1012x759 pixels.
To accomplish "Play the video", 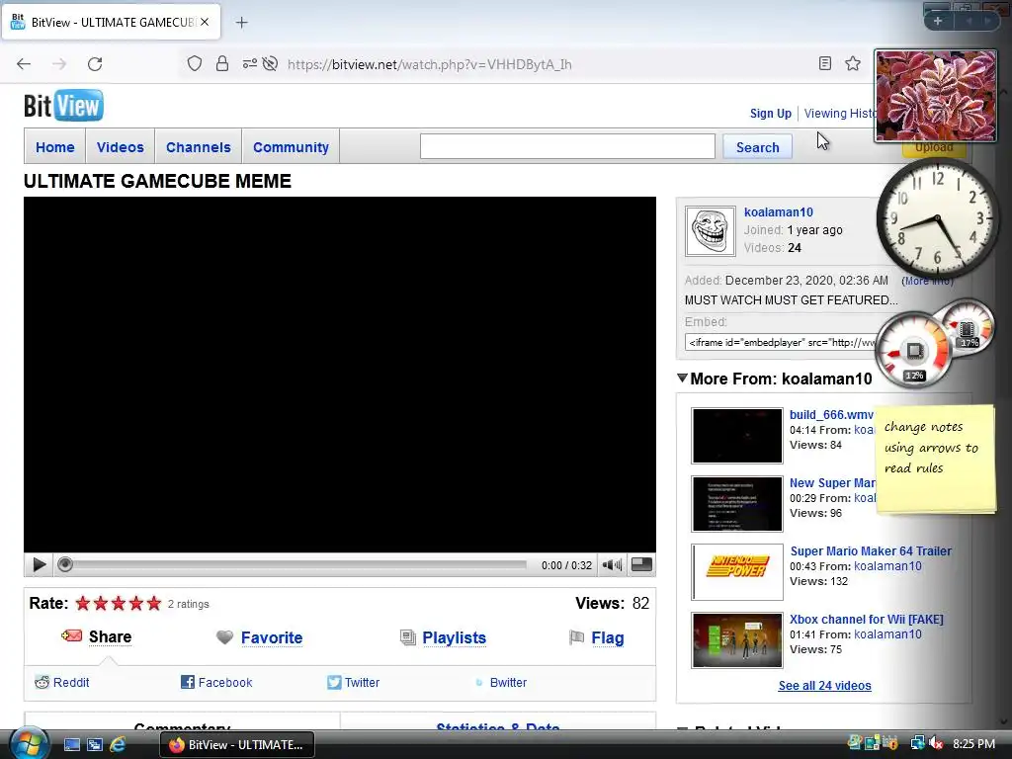I will (x=39, y=564).
